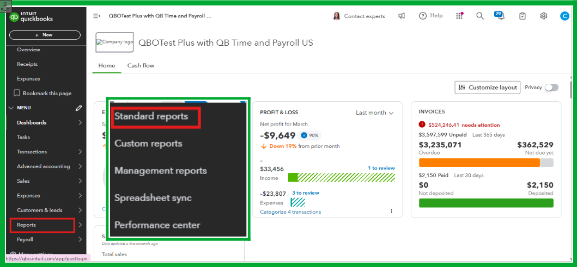Expand Expenses submenu arrow under MENU
Image resolution: width=577 pixels, height=267 pixels.
click(x=80, y=196)
